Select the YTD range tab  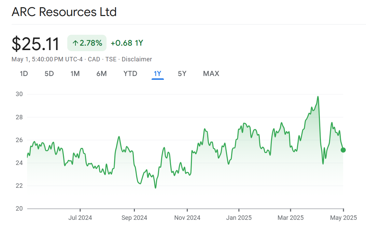(130, 74)
